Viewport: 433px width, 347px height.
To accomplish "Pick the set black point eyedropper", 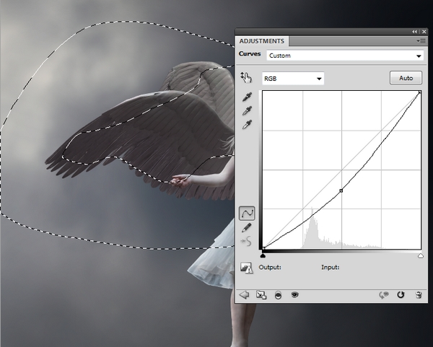I will [247, 97].
